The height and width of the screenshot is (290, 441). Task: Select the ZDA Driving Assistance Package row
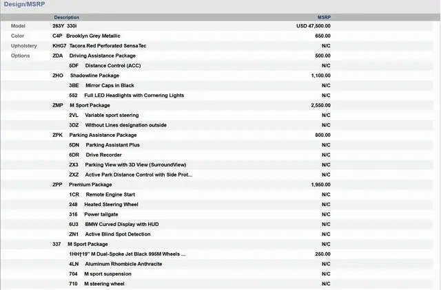(x=102, y=56)
